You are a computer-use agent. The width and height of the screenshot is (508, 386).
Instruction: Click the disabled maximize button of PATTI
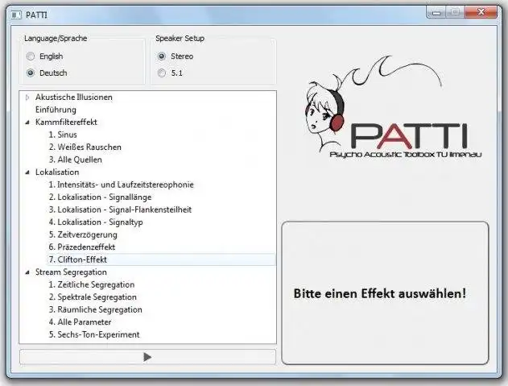point(456,13)
